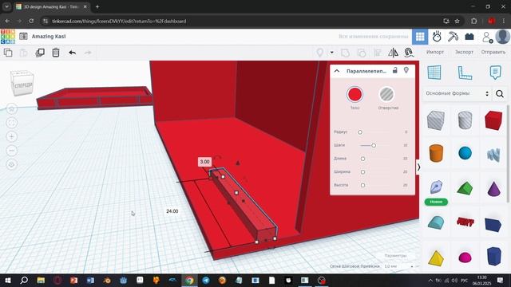This screenshot has height=287, width=511.
Task: Click the Cruise magnet tool icon
Action: click(x=409, y=53)
